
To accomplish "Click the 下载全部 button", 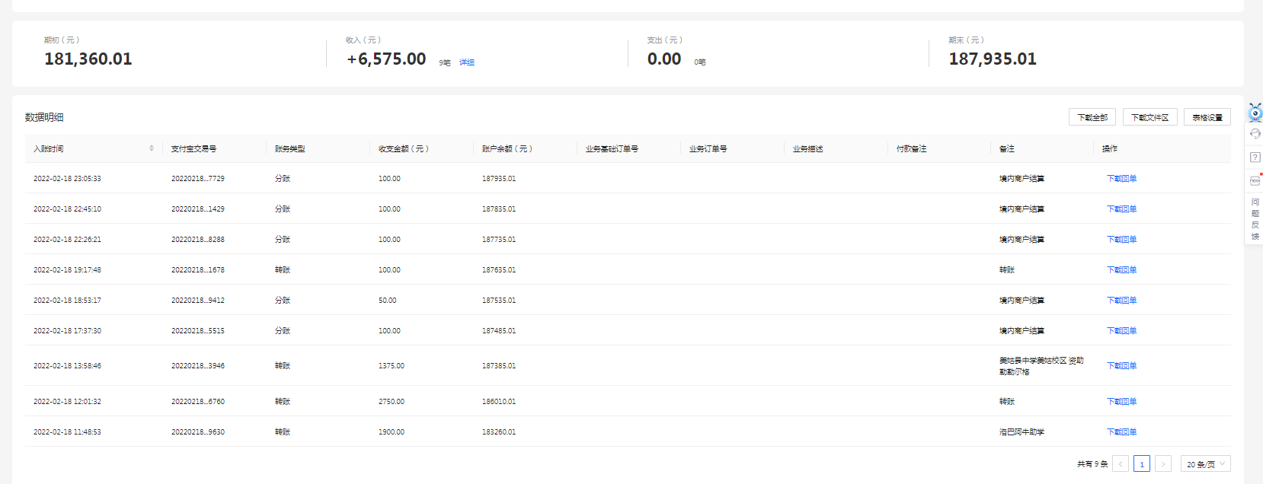I will [1092, 117].
